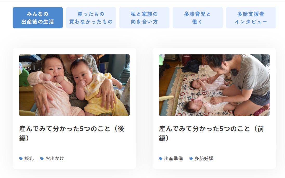Open 多胎支援者インタビュー tab
Image resolution: width=285 pixels, height=178 pixels.
point(251,18)
